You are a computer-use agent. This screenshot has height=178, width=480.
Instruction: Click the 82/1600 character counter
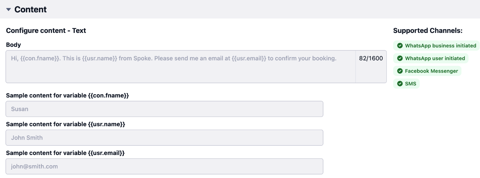coord(371,58)
